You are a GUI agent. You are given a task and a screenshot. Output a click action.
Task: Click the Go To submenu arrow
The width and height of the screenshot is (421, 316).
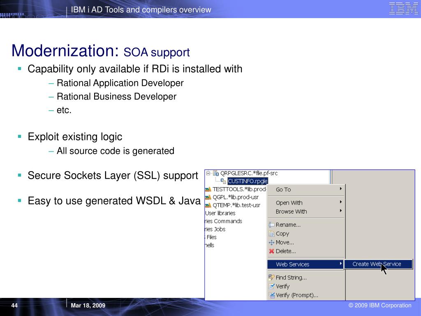click(x=341, y=189)
